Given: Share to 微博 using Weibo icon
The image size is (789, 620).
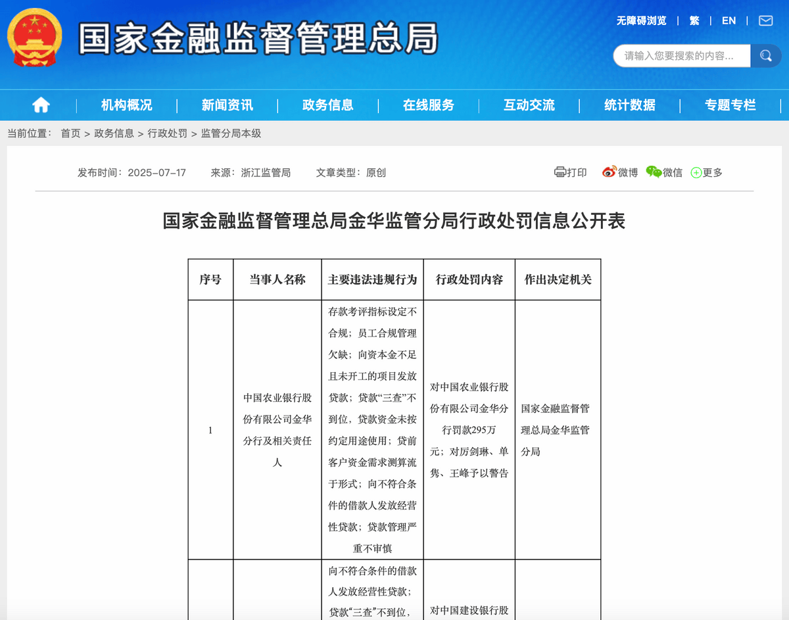Looking at the screenshot, I should (x=610, y=172).
